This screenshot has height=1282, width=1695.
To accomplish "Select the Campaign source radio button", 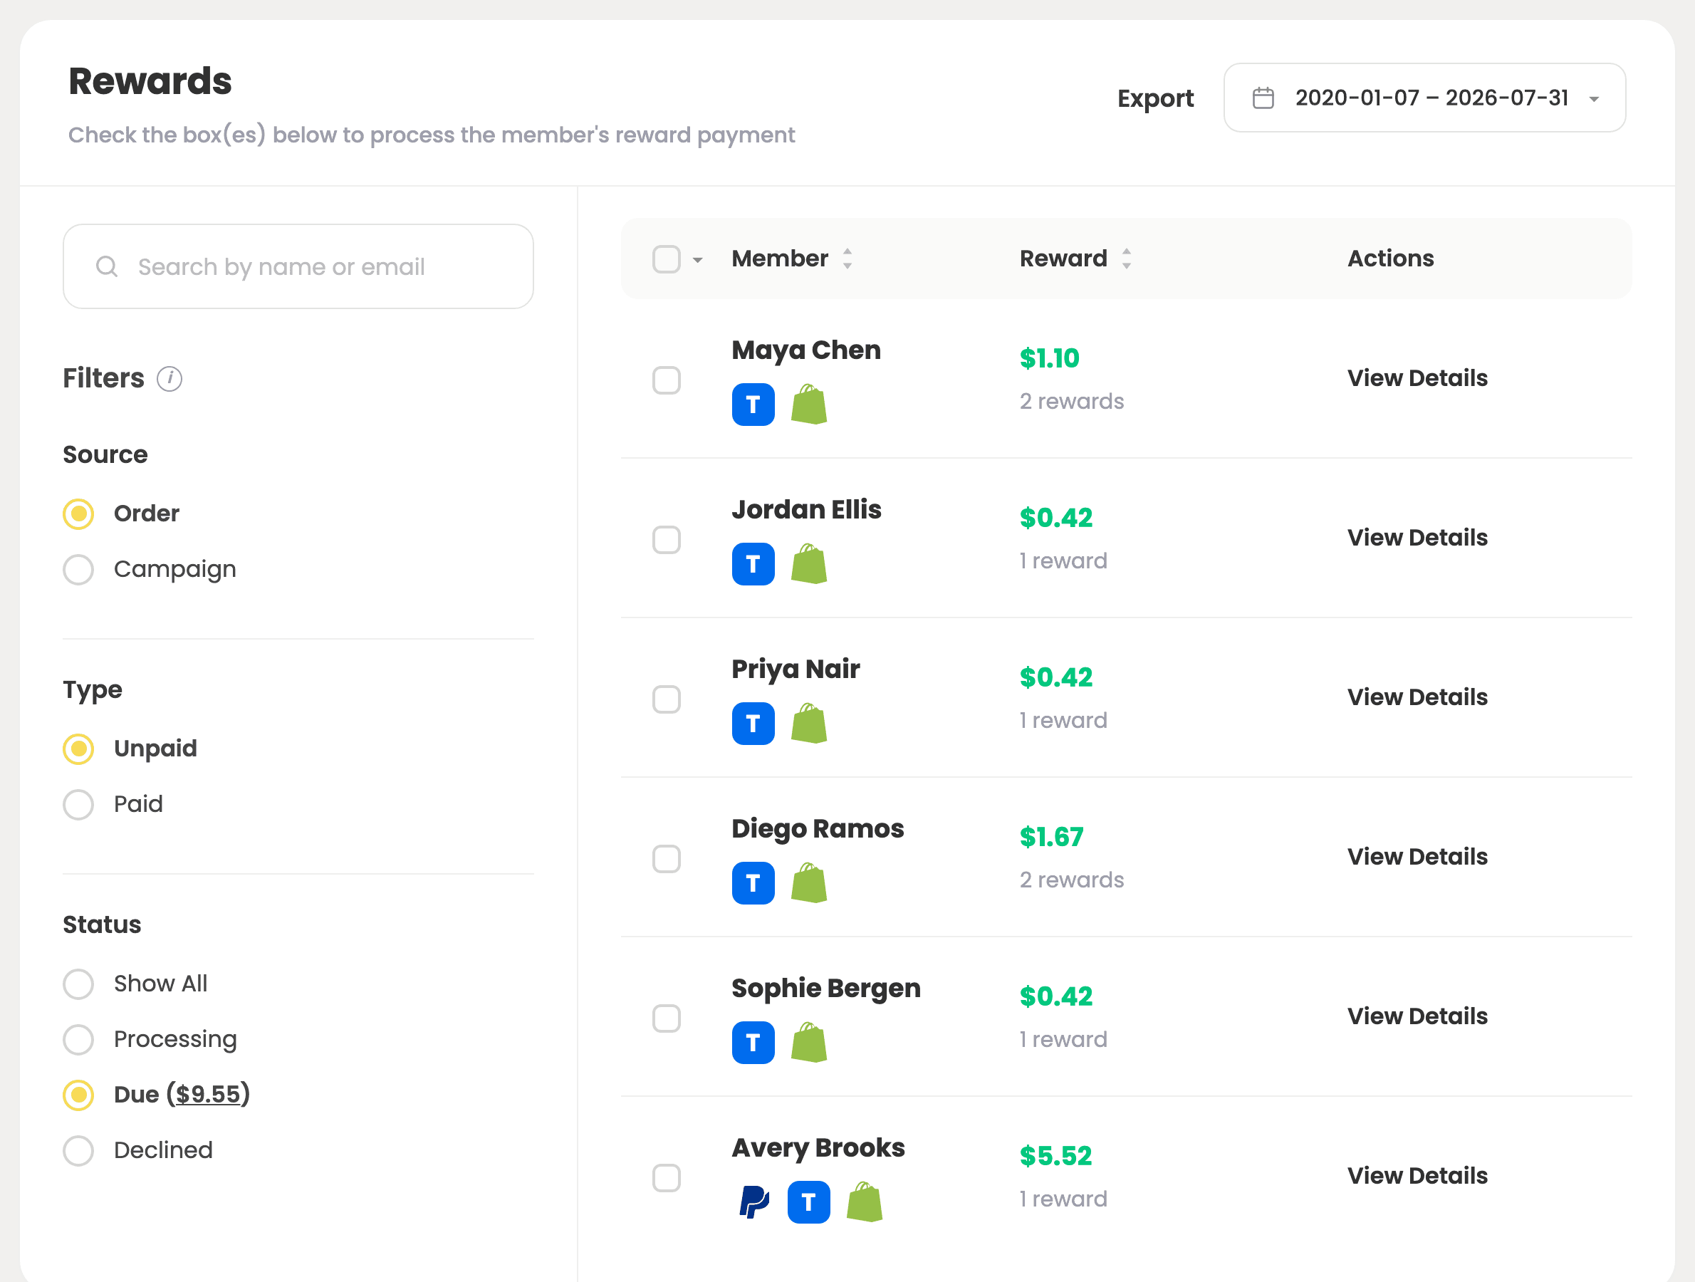I will [78, 569].
